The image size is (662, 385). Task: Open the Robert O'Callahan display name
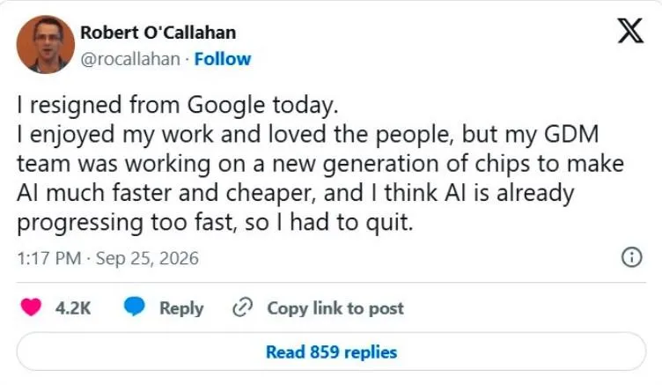pos(158,33)
